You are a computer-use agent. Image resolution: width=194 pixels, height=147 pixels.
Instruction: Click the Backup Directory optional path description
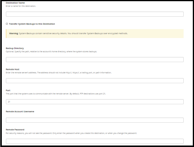(51, 52)
